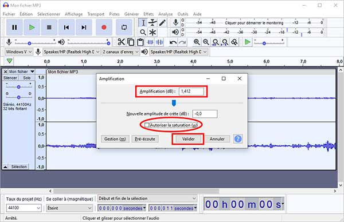The width and height of the screenshot is (344, 222).
Task: Open the Se coller à Éteint dropdown
Action: coord(69,208)
